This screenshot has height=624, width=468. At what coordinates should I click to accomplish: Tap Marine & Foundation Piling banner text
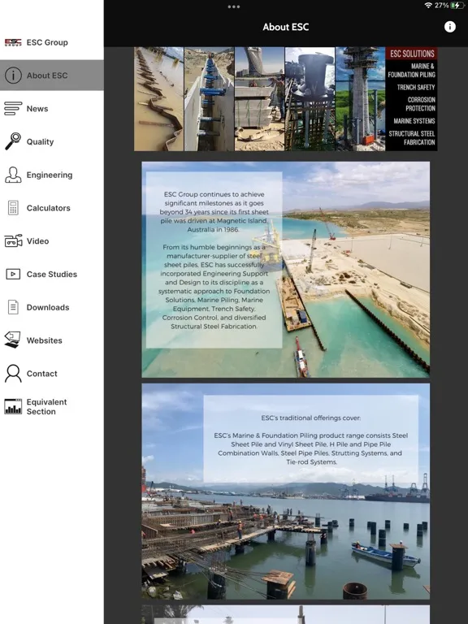[x=411, y=70]
